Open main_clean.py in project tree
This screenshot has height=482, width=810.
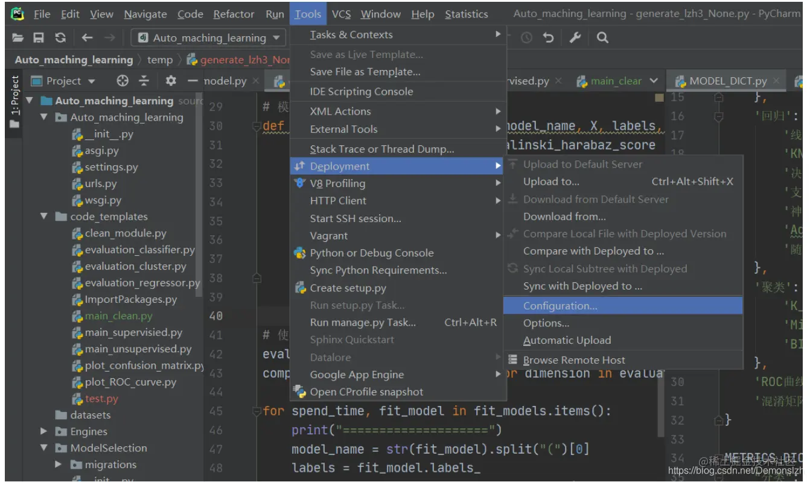coord(118,316)
